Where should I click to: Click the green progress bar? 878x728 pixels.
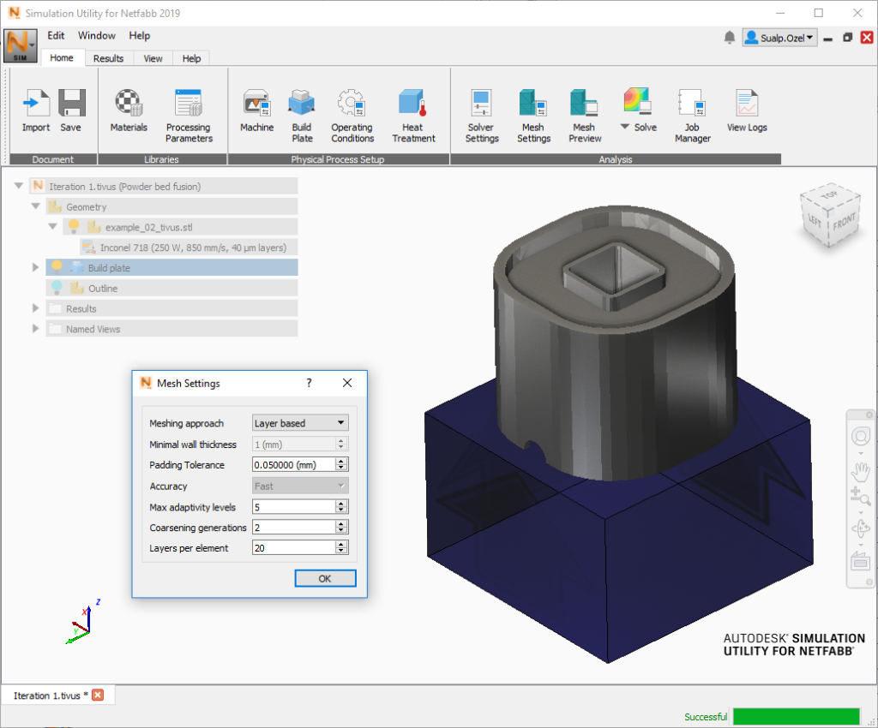(796, 716)
